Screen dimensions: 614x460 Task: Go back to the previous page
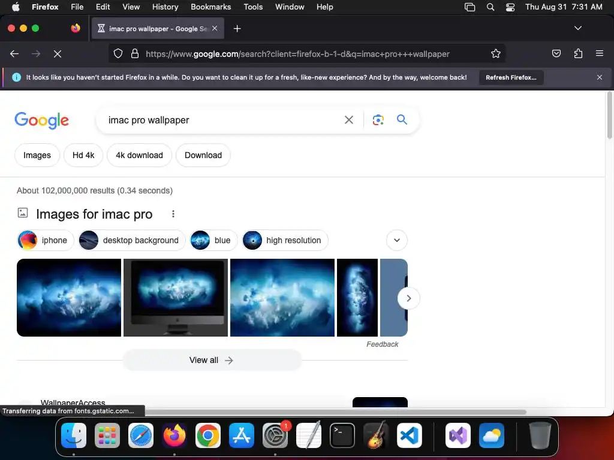(14, 54)
